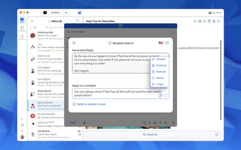Click the magic wand icon in nutshell field
Image resolution: width=241 pixels, height=150 pixels.
[x=161, y=95]
